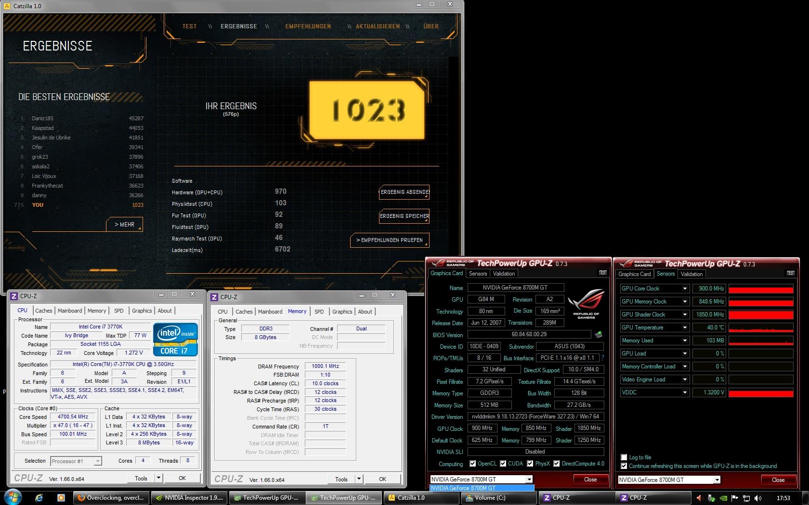Click the NVIDIA tray icon
809x505 pixels.
click(722, 498)
